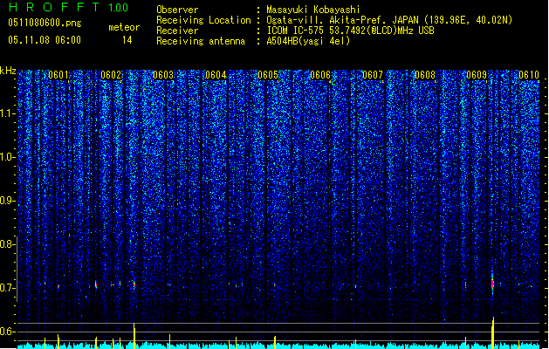The height and width of the screenshot is (349, 549).
Task: Select the file name 0511080600.png
Action: tap(45, 23)
